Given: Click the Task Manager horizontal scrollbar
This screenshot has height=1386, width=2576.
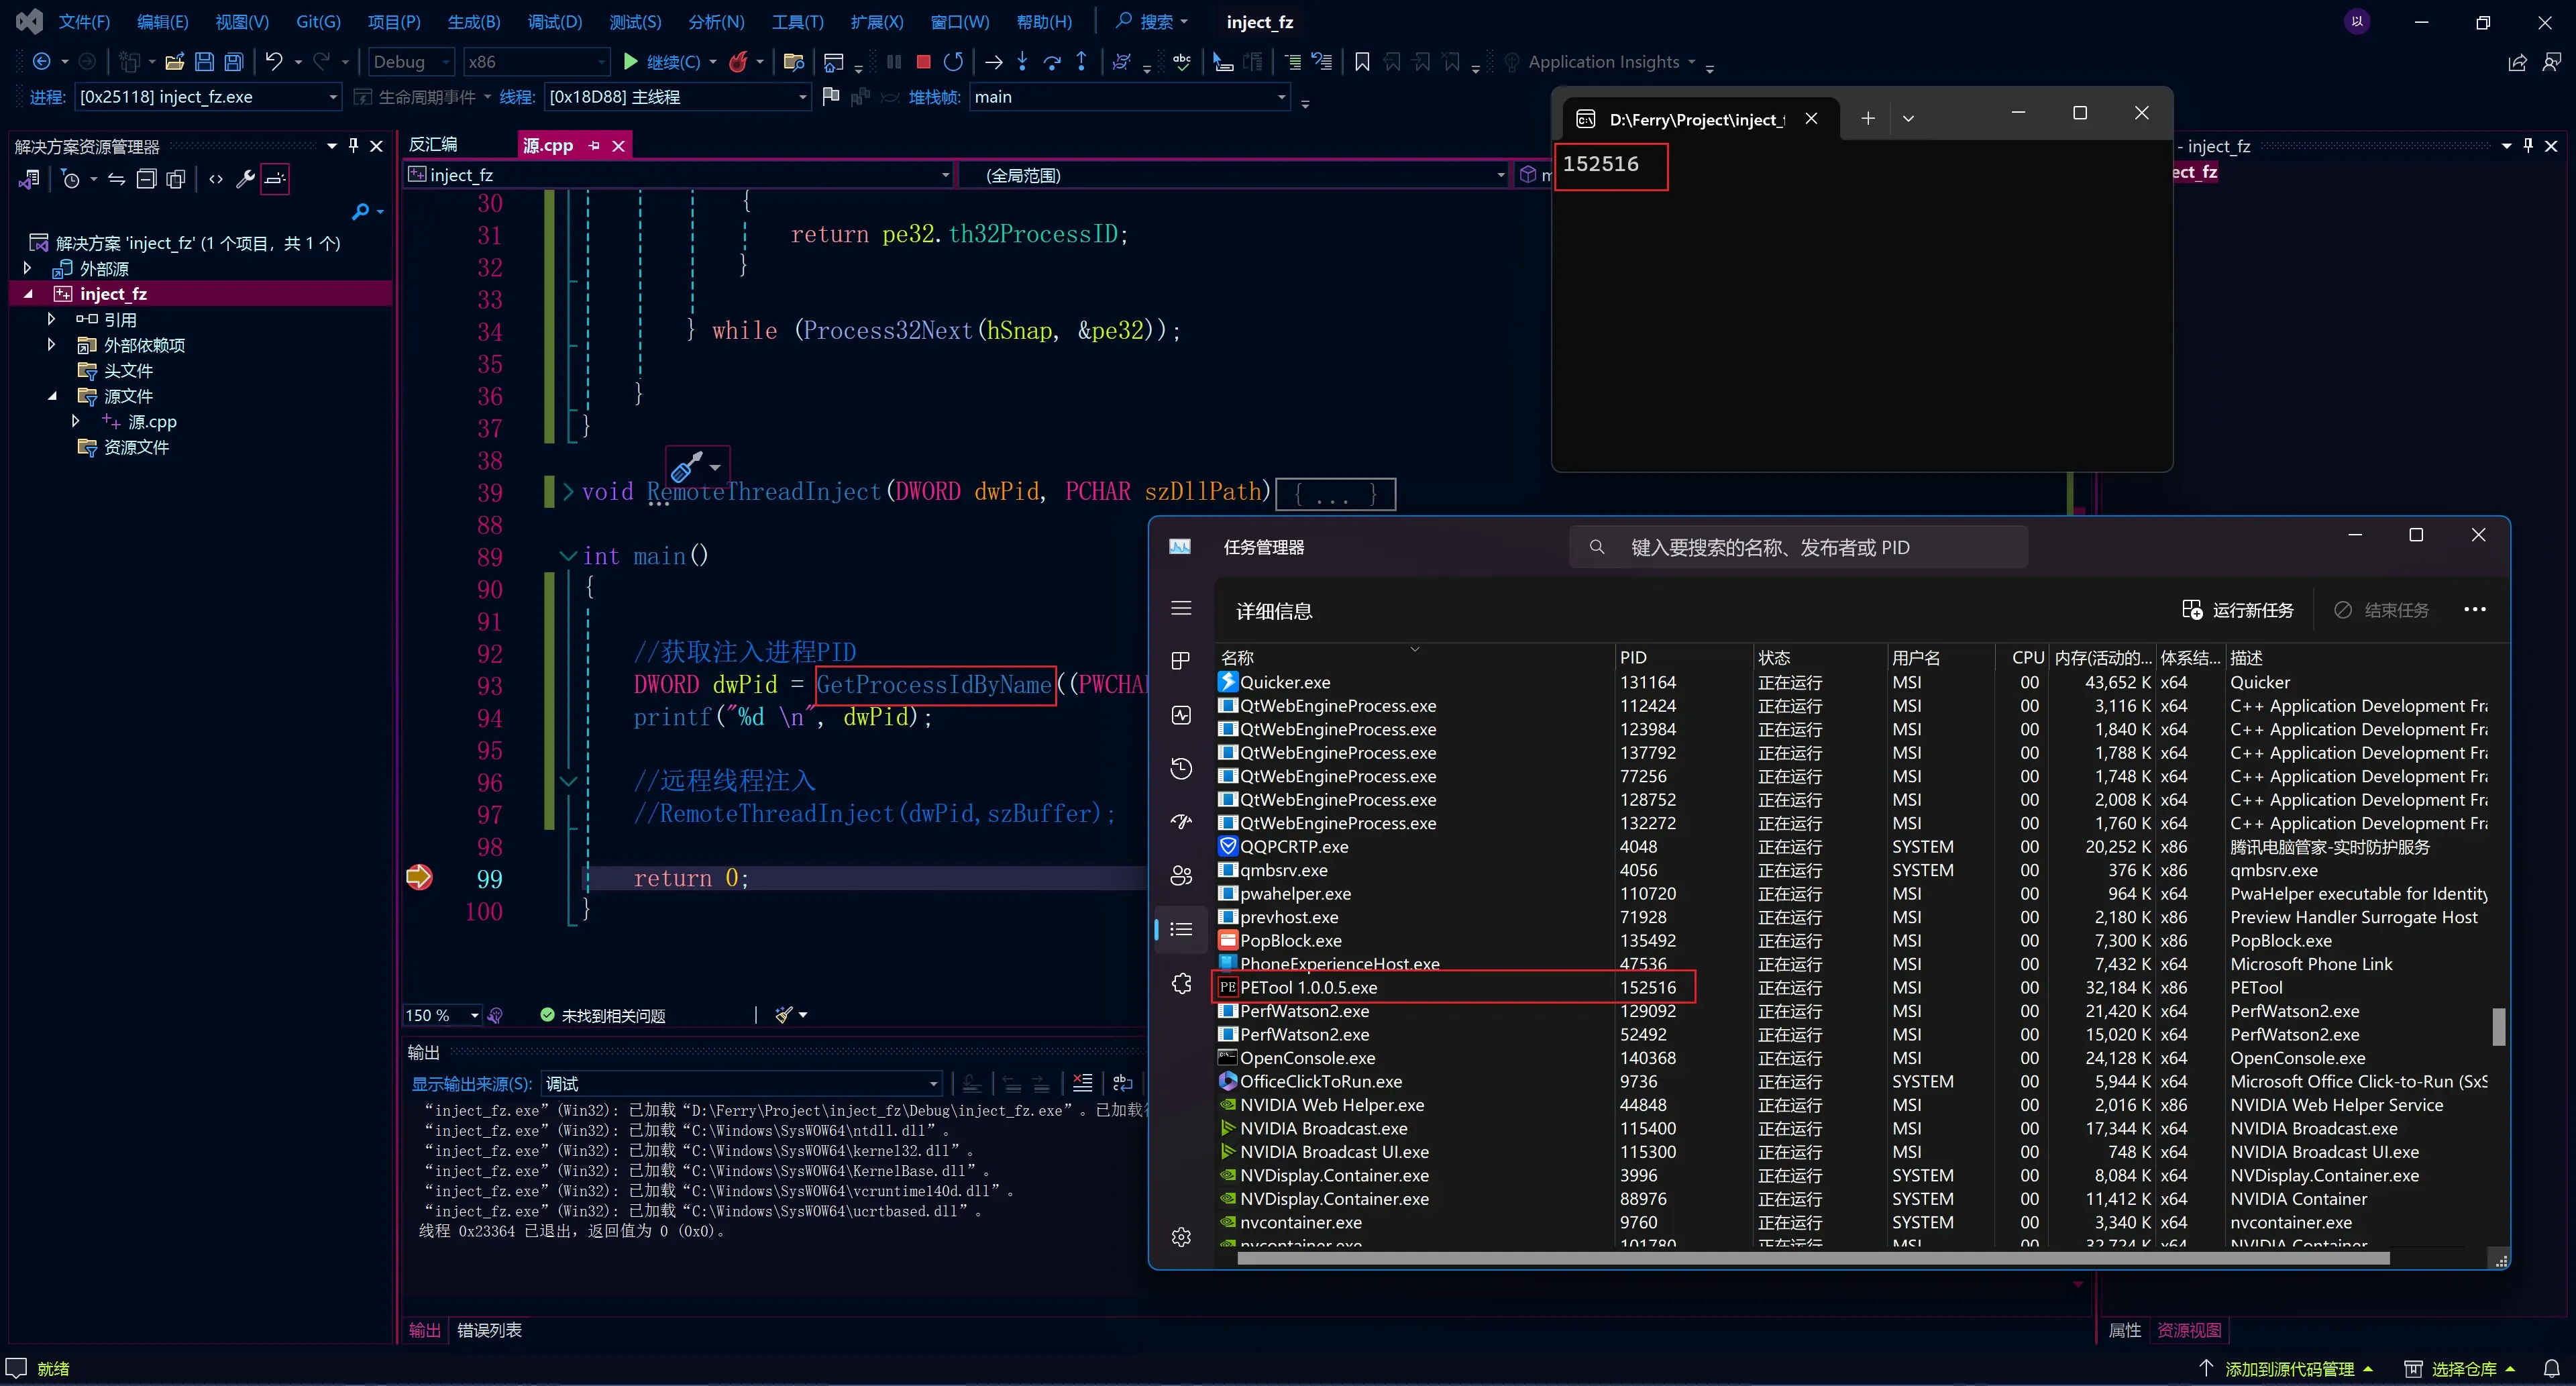Looking at the screenshot, I should [1811, 1258].
